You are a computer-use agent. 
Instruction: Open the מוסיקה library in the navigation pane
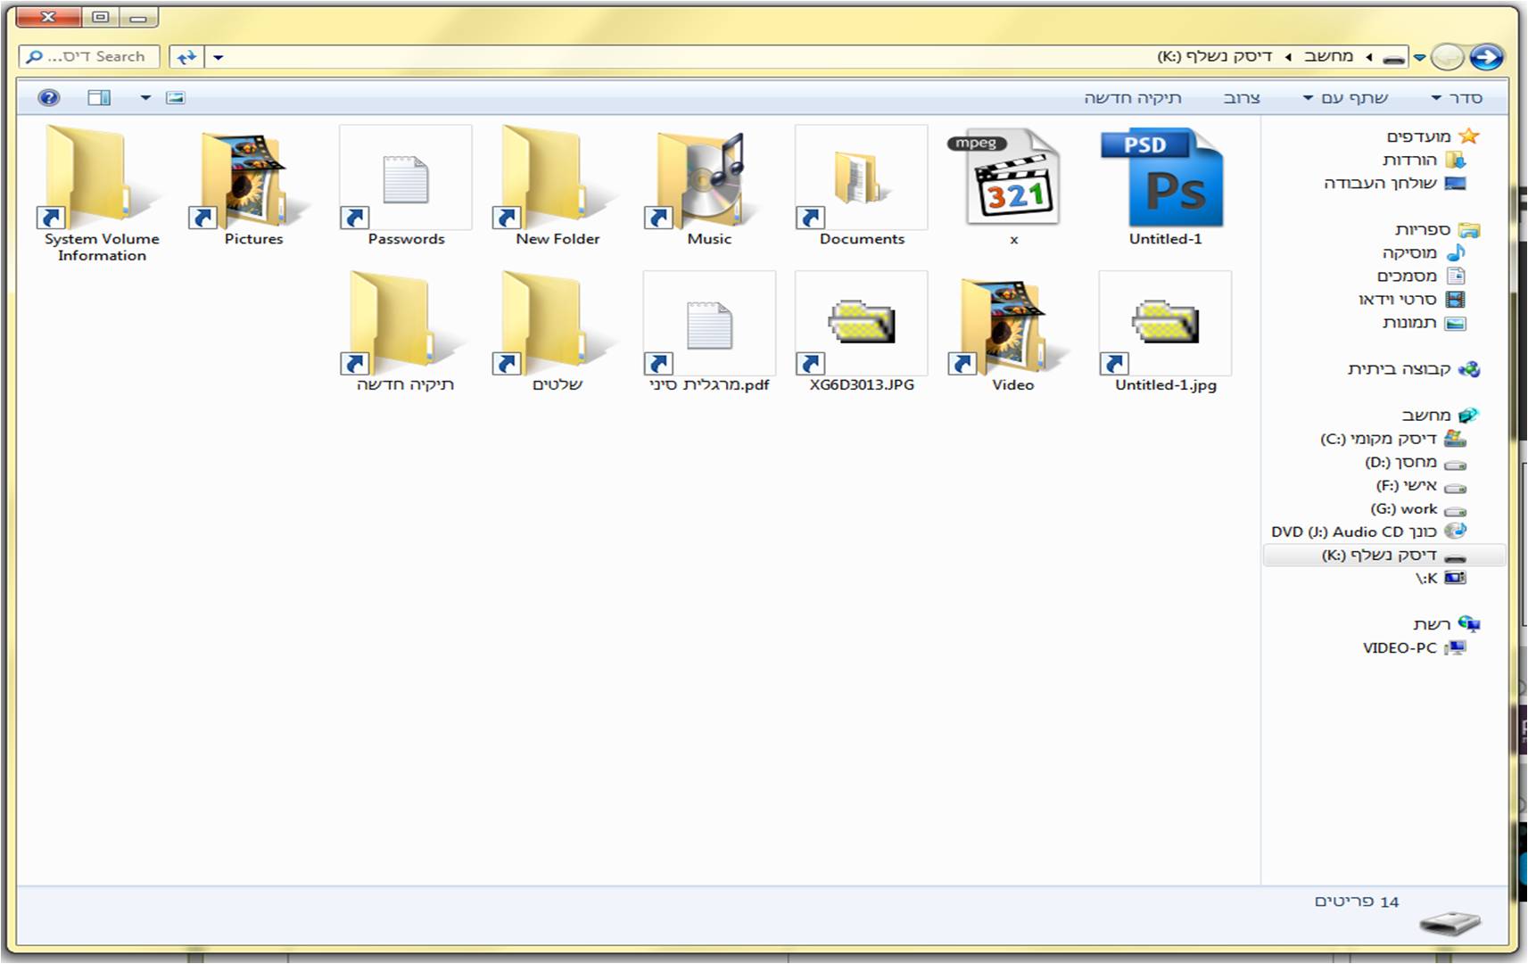tap(1423, 253)
